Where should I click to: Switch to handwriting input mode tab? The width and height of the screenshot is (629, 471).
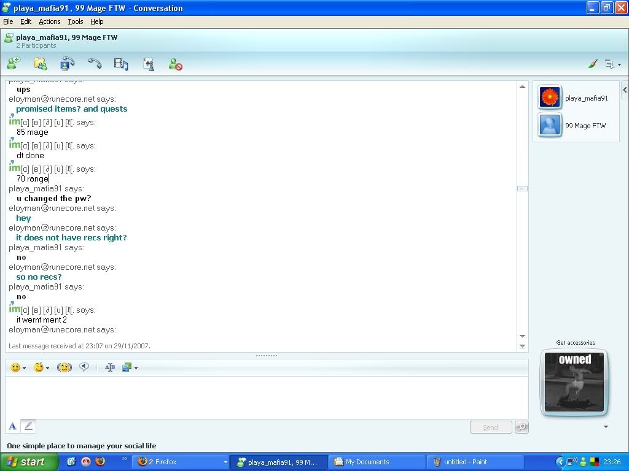pyautogui.click(x=28, y=426)
